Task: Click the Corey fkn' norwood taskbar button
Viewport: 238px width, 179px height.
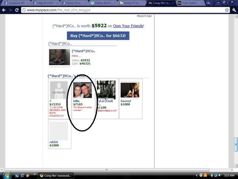Action: [x=56, y=175]
